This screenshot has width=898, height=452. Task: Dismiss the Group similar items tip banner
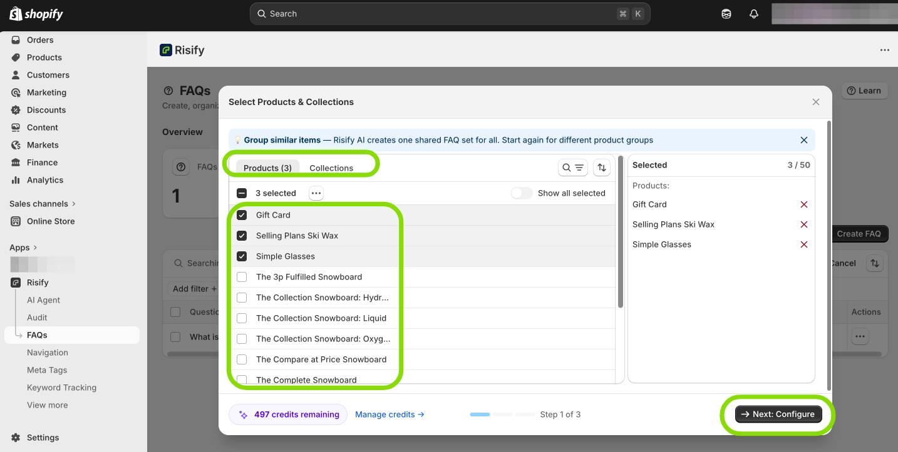[804, 140]
